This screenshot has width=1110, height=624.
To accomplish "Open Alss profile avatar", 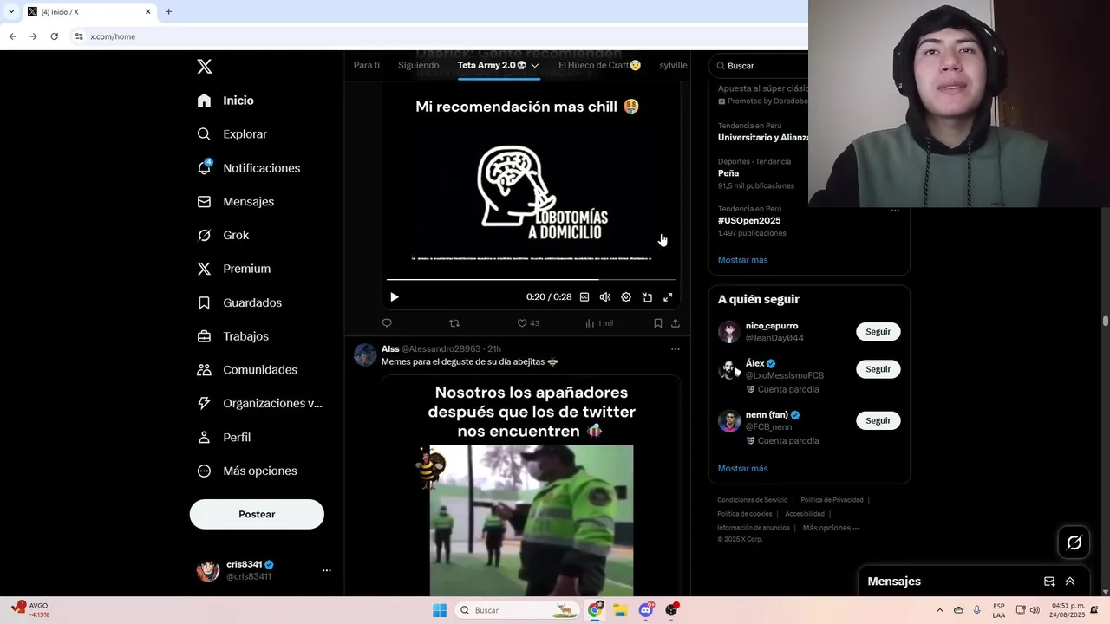I will coord(365,354).
